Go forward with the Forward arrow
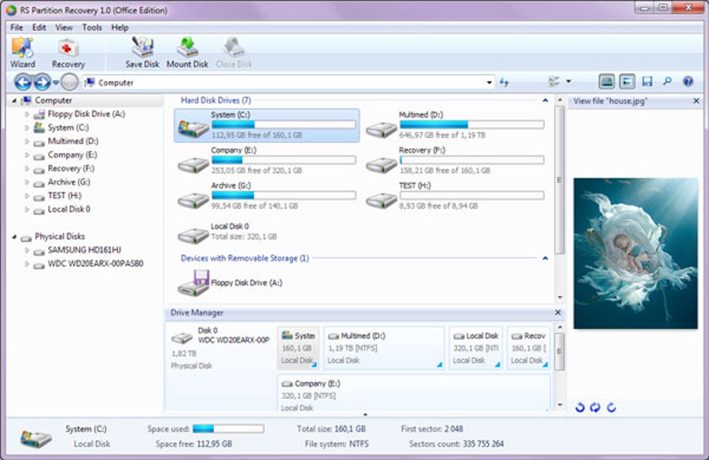 (42, 82)
